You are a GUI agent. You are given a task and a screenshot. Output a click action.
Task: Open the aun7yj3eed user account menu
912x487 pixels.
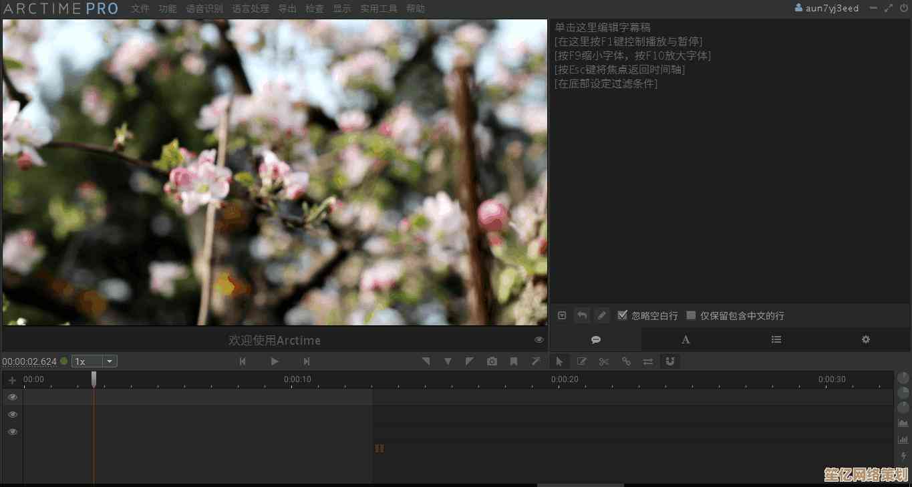(x=826, y=9)
